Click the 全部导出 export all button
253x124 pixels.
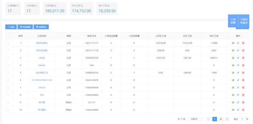[41, 27]
